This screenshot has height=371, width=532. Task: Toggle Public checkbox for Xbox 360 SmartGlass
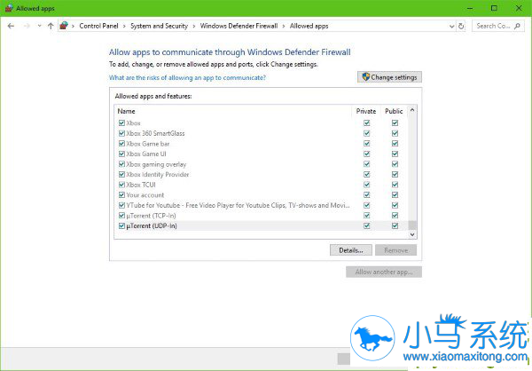coord(395,133)
